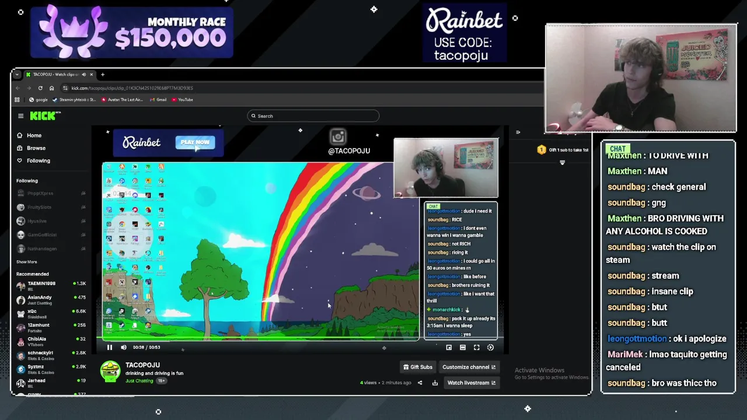Open FruitySlots followed channel
The image size is (747, 420).
[51, 207]
